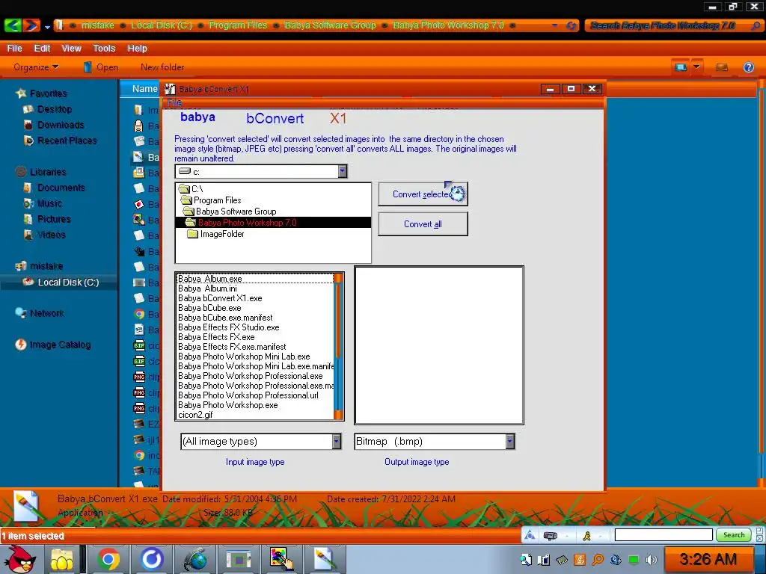766x574 pixels.
Task: Select Babya Photo Workshop Professional.url
Action: [248, 395]
